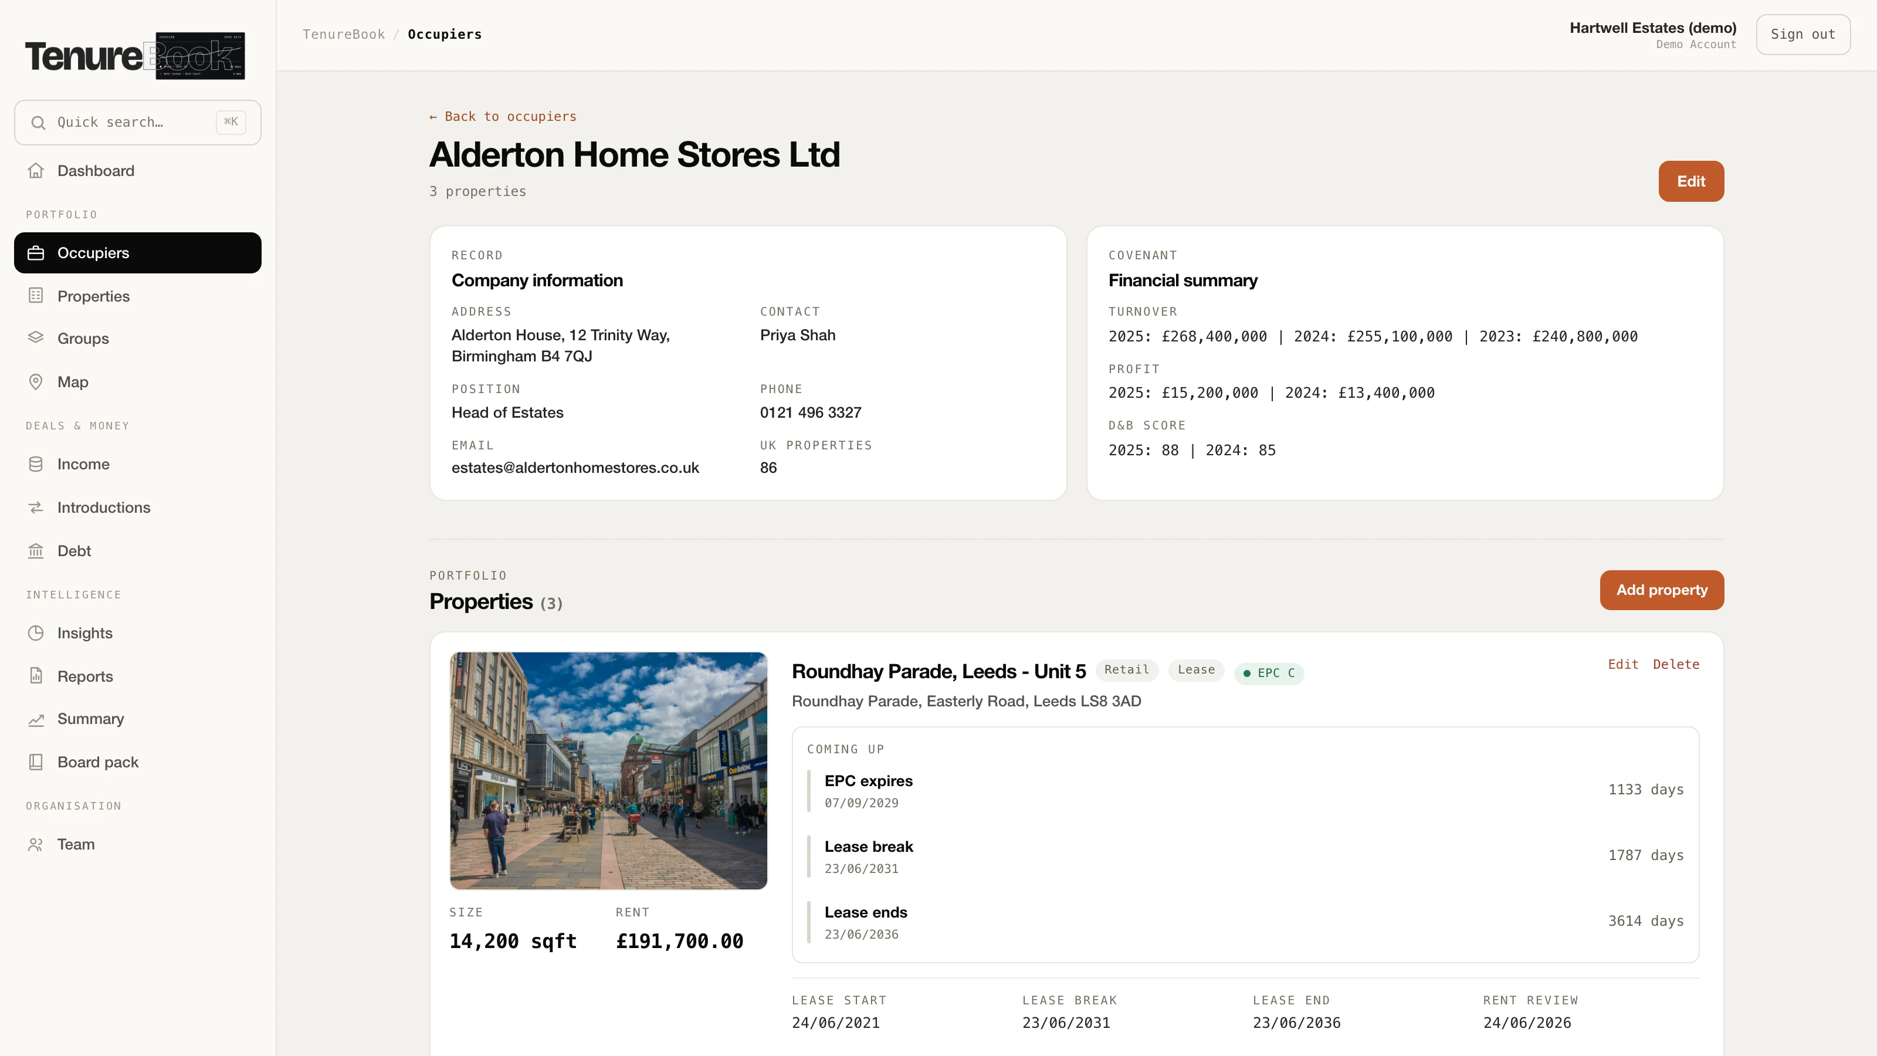
Task: Click the ⌘K shortcut badge
Action: [231, 121]
